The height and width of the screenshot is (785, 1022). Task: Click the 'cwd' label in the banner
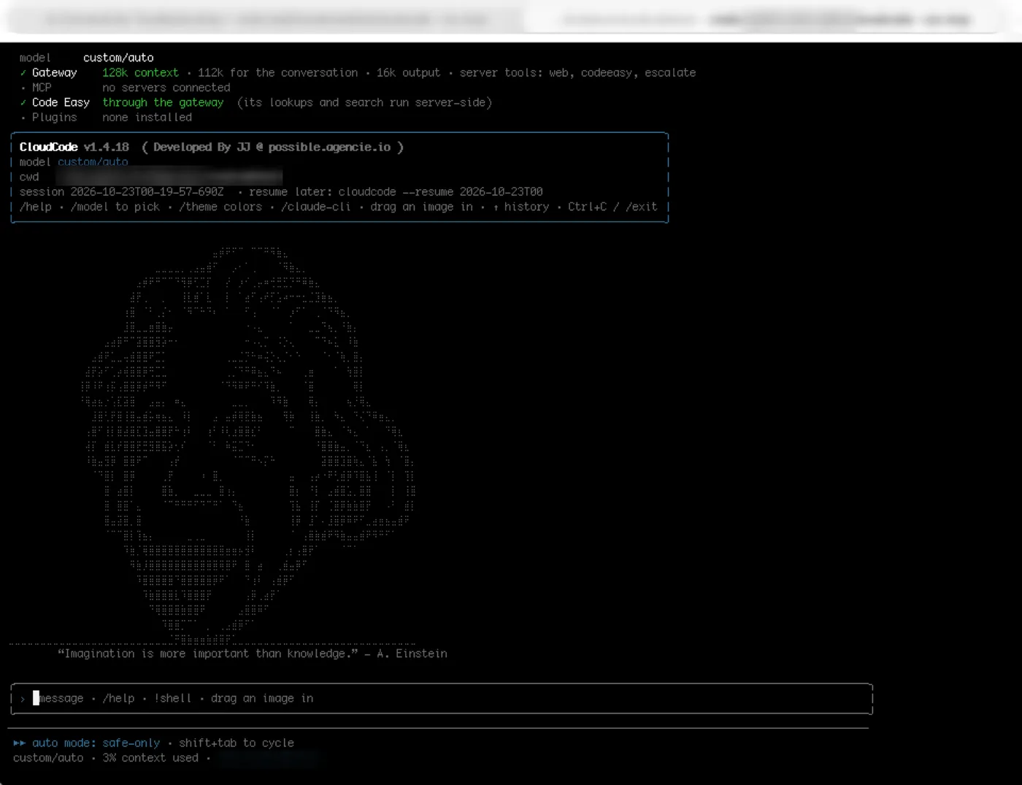click(x=29, y=177)
